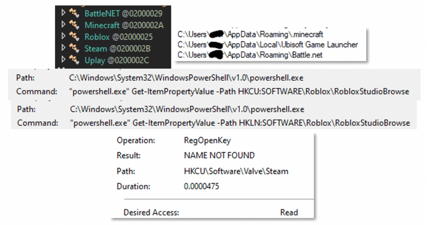Screen dimensions: 427x225
Task: Click the .minecraft folder path line
Action: click(250, 35)
